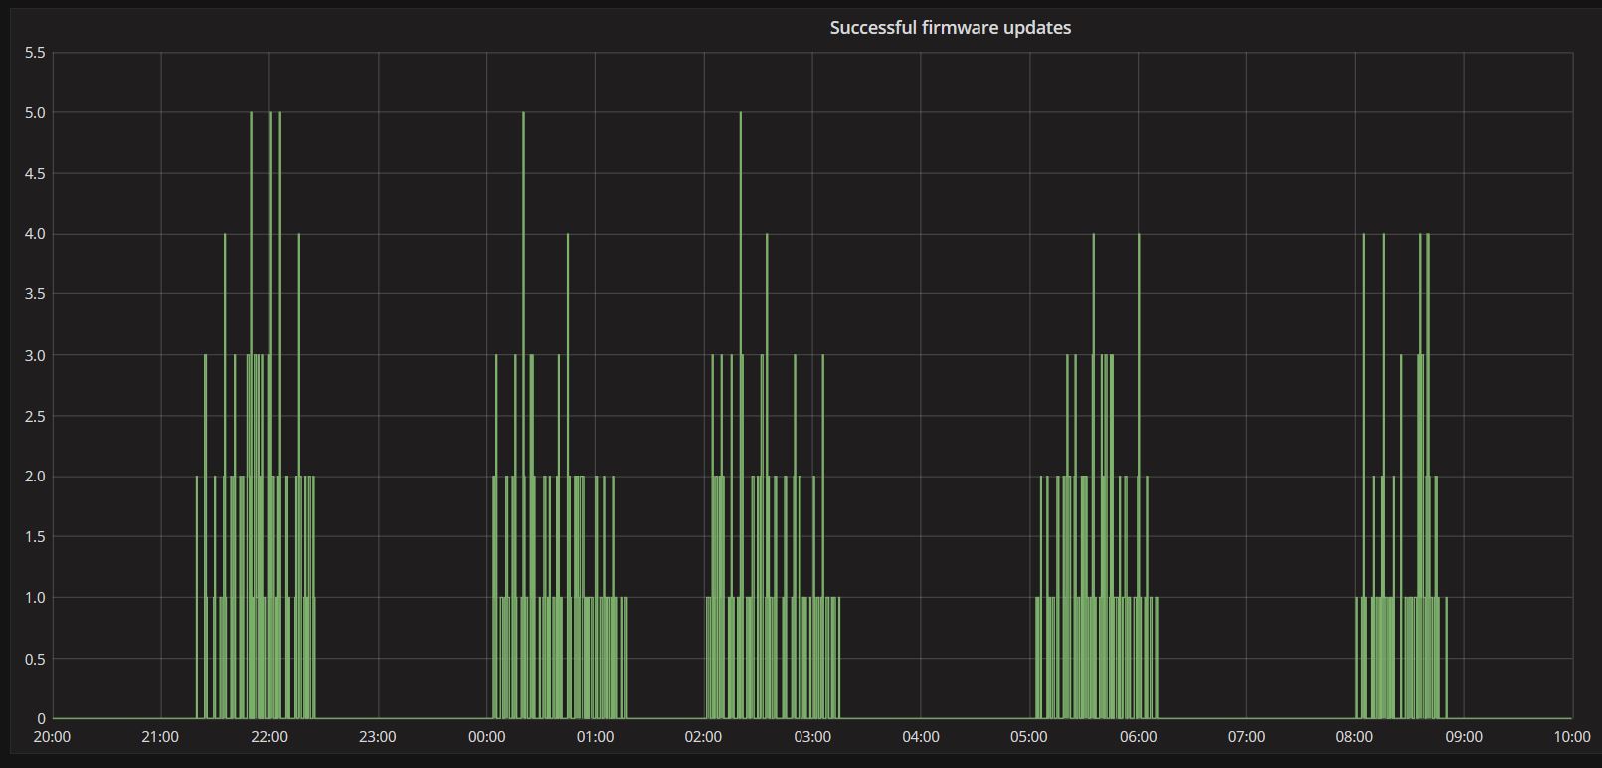This screenshot has width=1602, height=768.
Task: Click the 5.0 y-axis label
Action: (35, 113)
